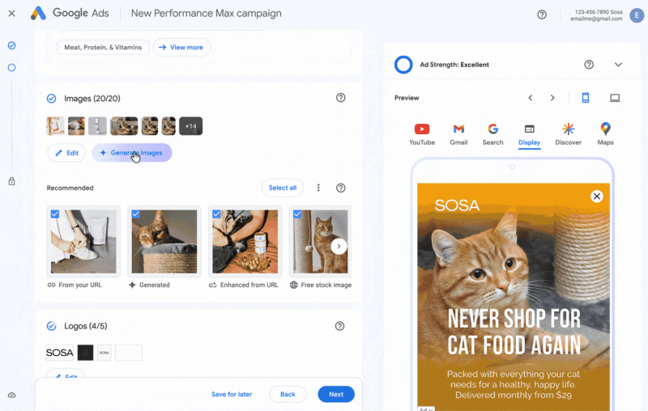Click the help icon beside Images section
This screenshot has height=411, width=648.
coord(340,98)
